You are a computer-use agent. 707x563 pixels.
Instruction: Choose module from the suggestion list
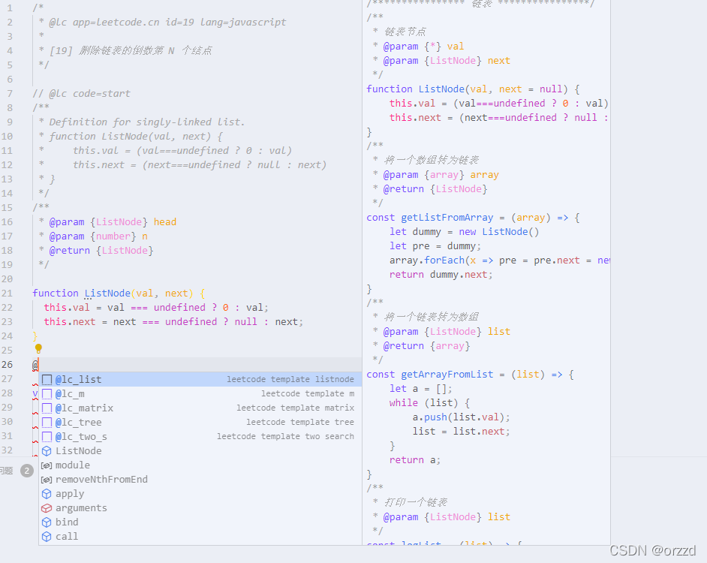[x=200, y=465]
